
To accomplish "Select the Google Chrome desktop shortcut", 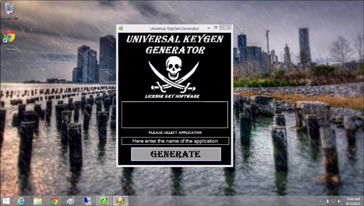I will pyautogui.click(x=9, y=41).
